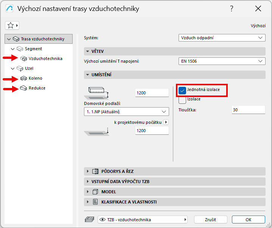Click the Vzduchotechnika duct icon

point(23,59)
